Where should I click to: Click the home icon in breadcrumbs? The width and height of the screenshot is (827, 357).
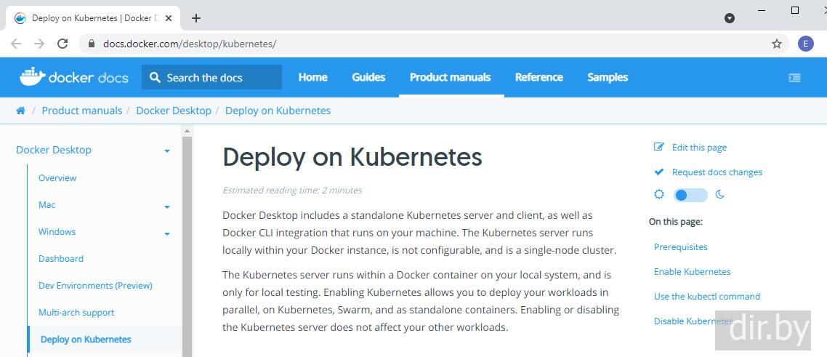pos(20,111)
